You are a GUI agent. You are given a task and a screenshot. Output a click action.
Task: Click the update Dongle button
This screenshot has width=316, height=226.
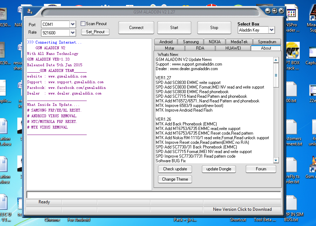click(219, 169)
